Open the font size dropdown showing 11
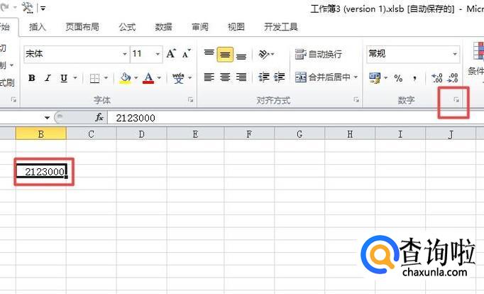This screenshot has width=484, height=294. click(x=158, y=54)
